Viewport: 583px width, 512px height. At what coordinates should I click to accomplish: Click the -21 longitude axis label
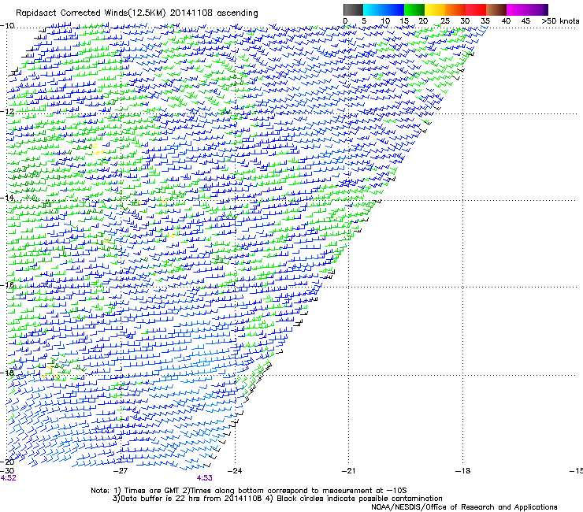pyautogui.click(x=348, y=471)
